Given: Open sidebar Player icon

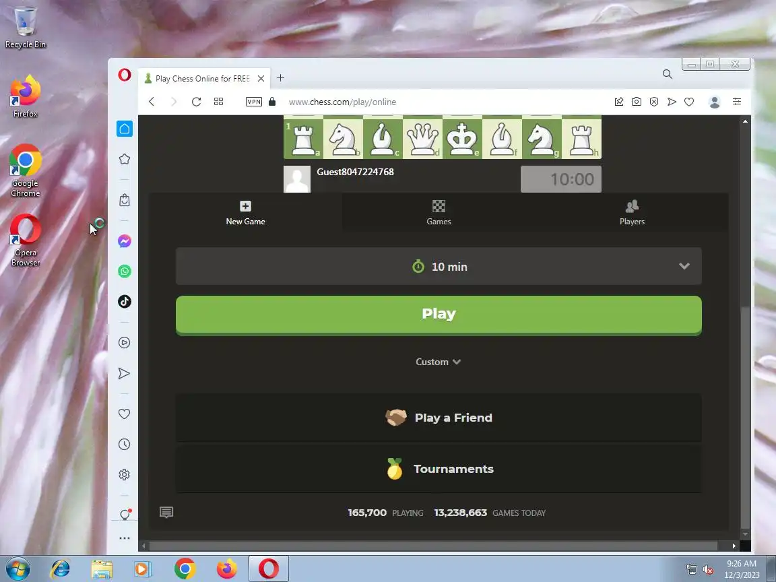Looking at the screenshot, I should [x=125, y=342].
